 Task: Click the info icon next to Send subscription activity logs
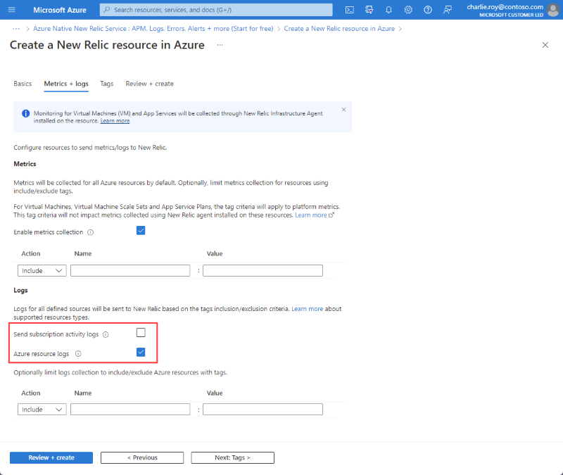pyautogui.click(x=106, y=335)
